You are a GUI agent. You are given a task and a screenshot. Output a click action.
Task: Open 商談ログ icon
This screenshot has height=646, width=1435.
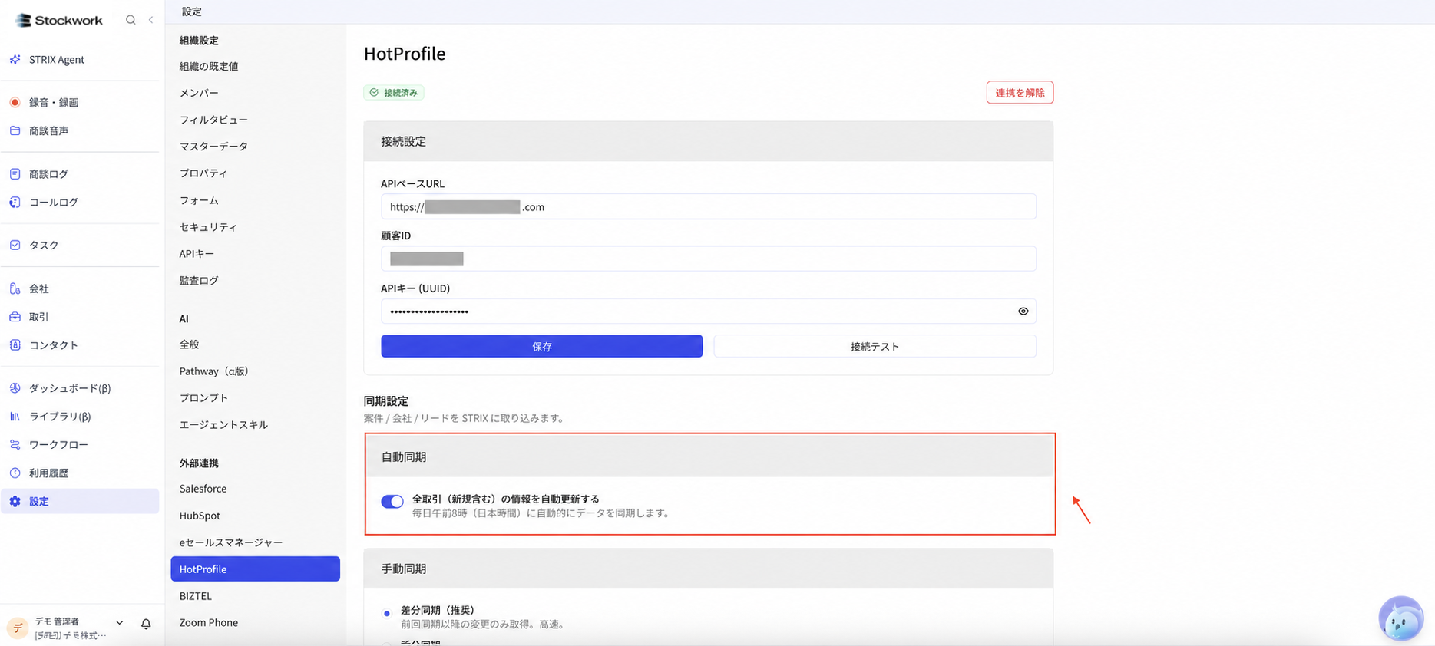point(15,174)
